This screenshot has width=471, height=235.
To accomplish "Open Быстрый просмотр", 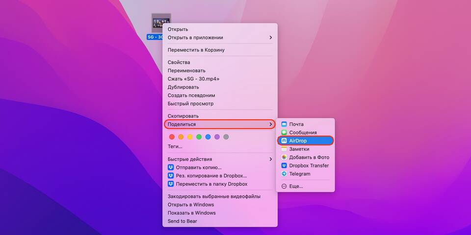I will pos(220,104).
